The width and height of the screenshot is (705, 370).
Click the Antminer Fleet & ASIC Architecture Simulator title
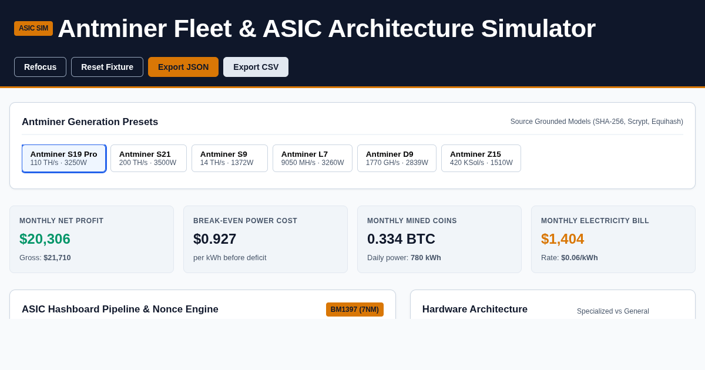pyautogui.click(x=327, y=28)
